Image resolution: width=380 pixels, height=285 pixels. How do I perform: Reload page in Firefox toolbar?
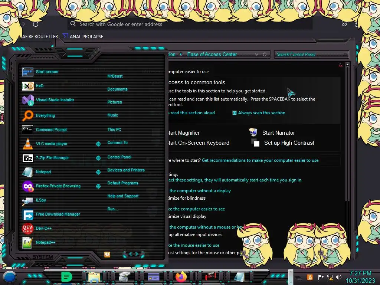click(x=36, y=24)
